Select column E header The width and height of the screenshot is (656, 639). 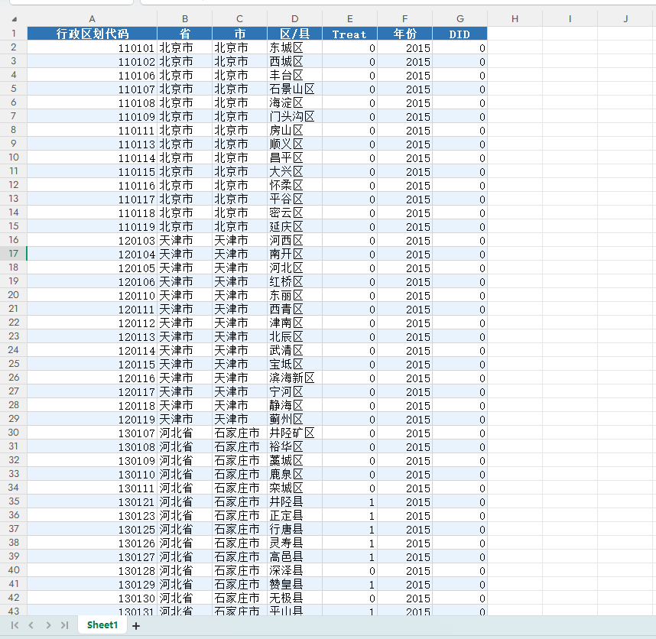[349, 19]
